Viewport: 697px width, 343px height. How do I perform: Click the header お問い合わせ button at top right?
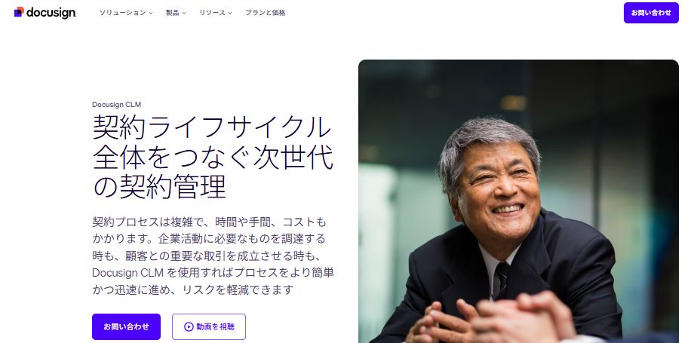[x=651, y=13]
